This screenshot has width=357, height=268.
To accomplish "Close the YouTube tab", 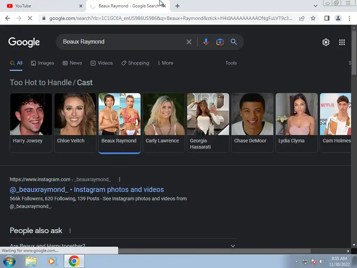I will tap(81, 6).
